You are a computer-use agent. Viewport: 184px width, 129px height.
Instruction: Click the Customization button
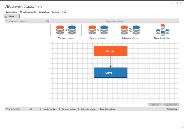click(171, 105)
